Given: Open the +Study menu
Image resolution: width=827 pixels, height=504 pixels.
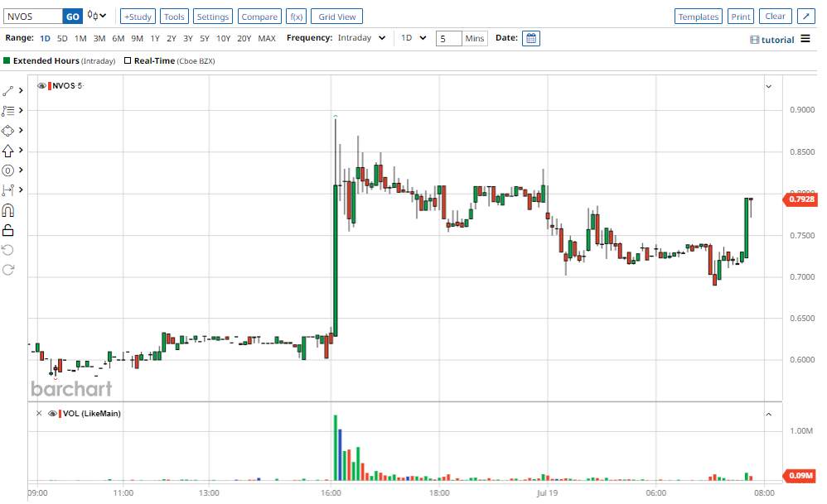Looking at the screenshot, I should point(138,17).
